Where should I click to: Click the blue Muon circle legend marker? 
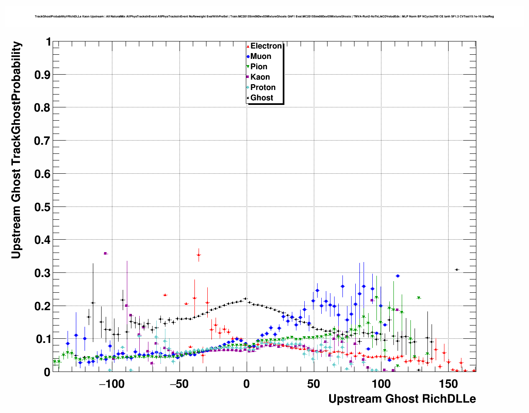tap(248, 56)
